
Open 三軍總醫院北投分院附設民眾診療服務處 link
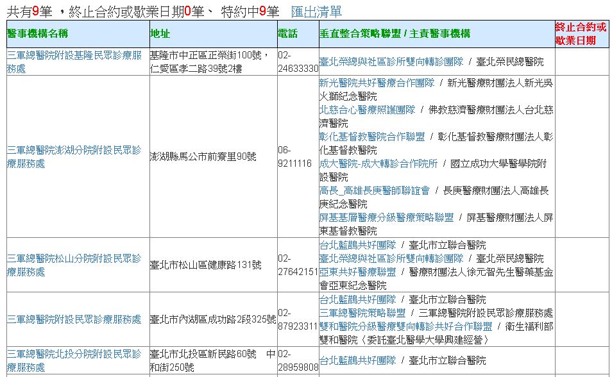[74, 360]
